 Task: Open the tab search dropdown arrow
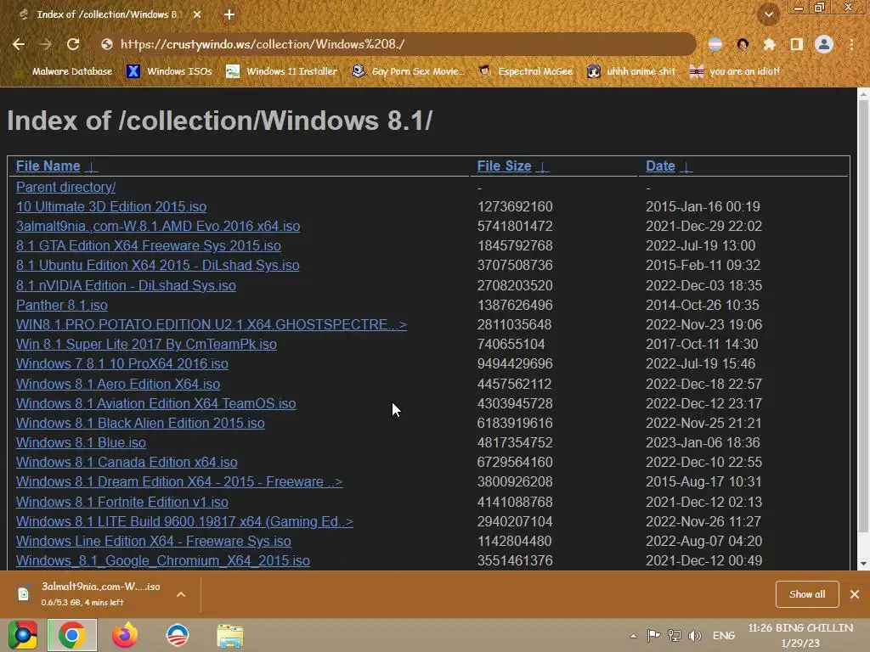tap(768, 14)
